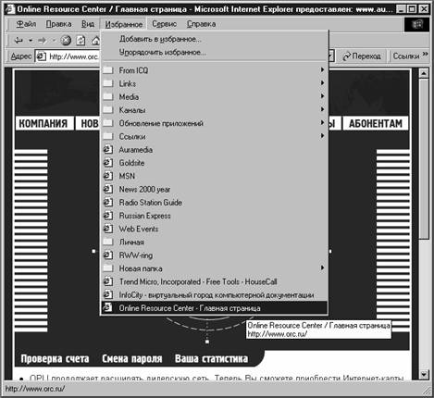434x398 pixels.
Task: Open Web Events favorite icon
Action: [108, 229]
